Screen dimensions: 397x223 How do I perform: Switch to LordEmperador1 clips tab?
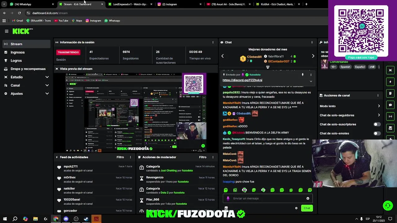[130, 4]
